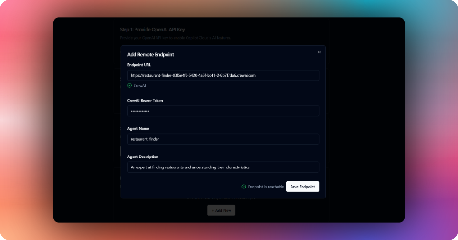Focus the Endpoint URL input field

coord(223,75)
